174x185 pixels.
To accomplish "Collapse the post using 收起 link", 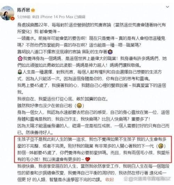I will (110, 179).
